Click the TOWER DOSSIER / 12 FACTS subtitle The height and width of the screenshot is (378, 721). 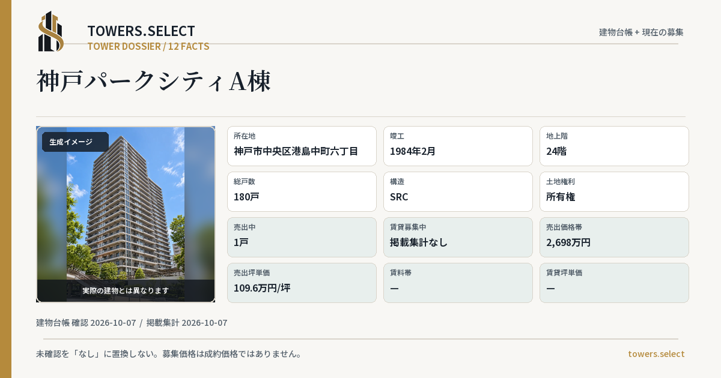(148, 46)
